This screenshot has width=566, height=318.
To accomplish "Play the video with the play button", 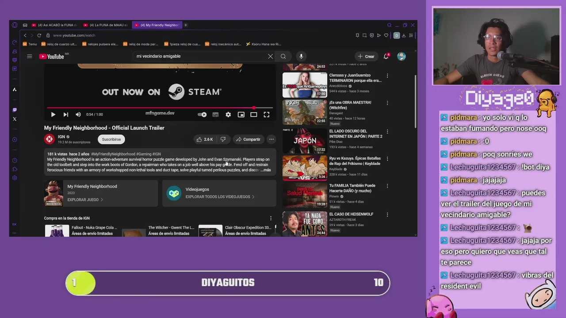I will tap(53, 114).
